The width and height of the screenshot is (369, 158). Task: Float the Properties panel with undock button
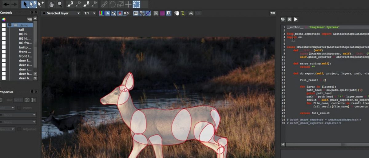tap(32, 92)
